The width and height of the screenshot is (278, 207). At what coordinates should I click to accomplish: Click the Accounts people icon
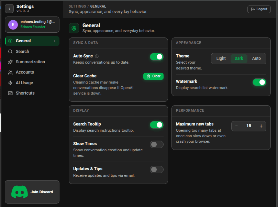point(10,72)
